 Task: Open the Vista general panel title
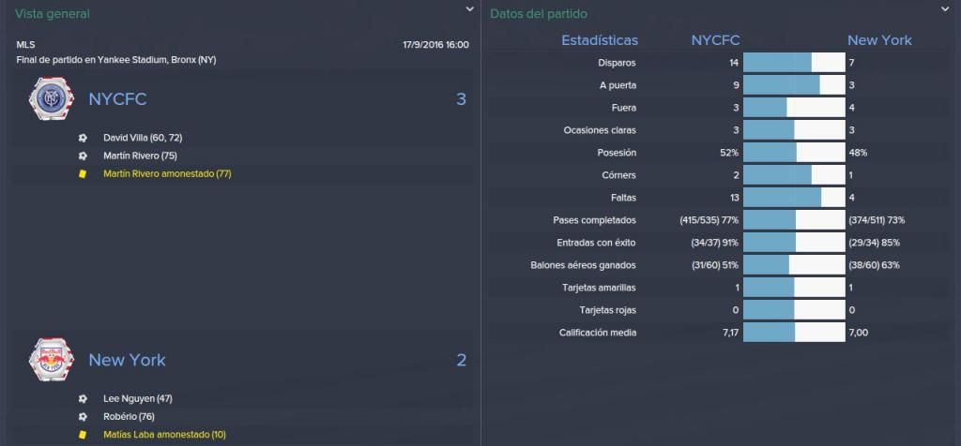coord(53,13)
